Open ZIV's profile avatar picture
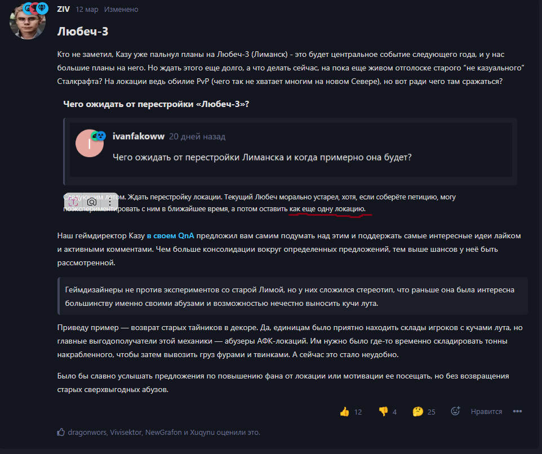The height and width of the screenshot is (454, 542). pos(27,23)
